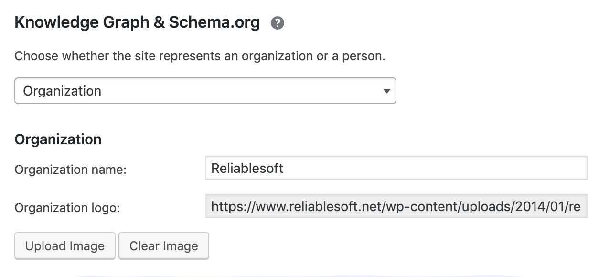
Task: Click the bold Organization section heading
Action: pos(58,139)
